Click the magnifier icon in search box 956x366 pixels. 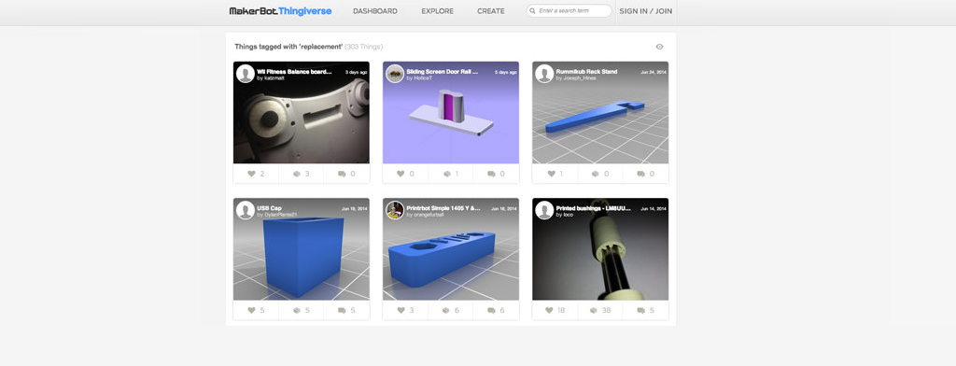(x=533, y=11)
